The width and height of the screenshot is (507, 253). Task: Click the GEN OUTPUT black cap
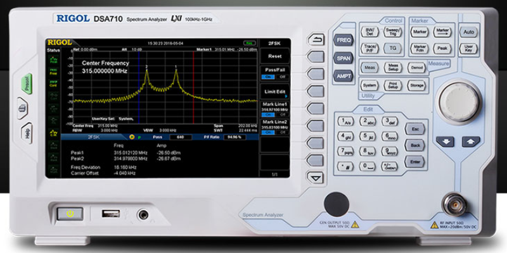click(337, 204)
